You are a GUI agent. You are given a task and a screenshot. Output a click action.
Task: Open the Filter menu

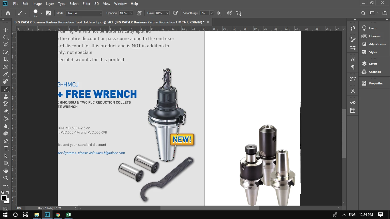pos(87,4)
